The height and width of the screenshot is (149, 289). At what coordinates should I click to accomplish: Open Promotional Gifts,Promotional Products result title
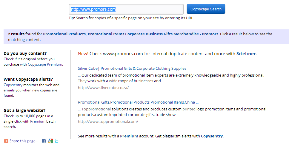coord(138,102)
